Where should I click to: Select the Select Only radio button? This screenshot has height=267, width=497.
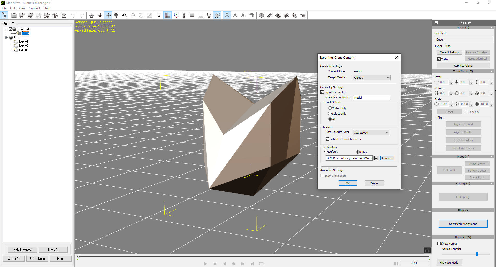[x=330, y=114]
